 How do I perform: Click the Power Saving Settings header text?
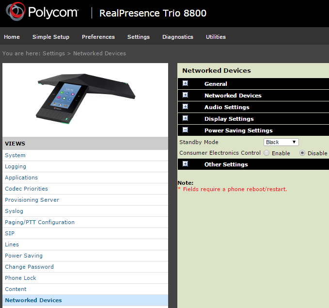(238, 130)
